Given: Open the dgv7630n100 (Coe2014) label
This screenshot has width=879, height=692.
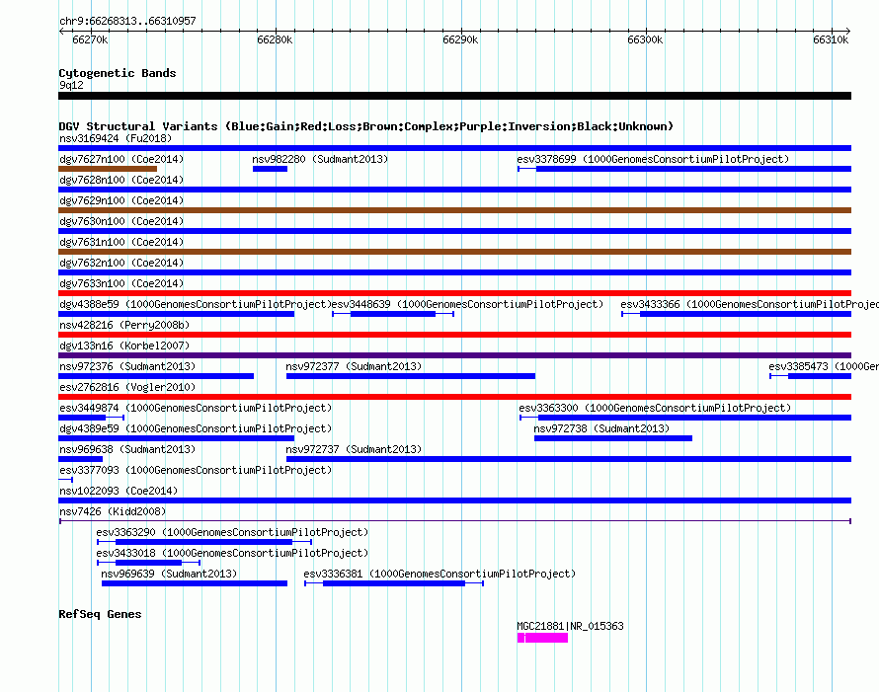Looking at the screenshot, I should click(x=121, y=221).
